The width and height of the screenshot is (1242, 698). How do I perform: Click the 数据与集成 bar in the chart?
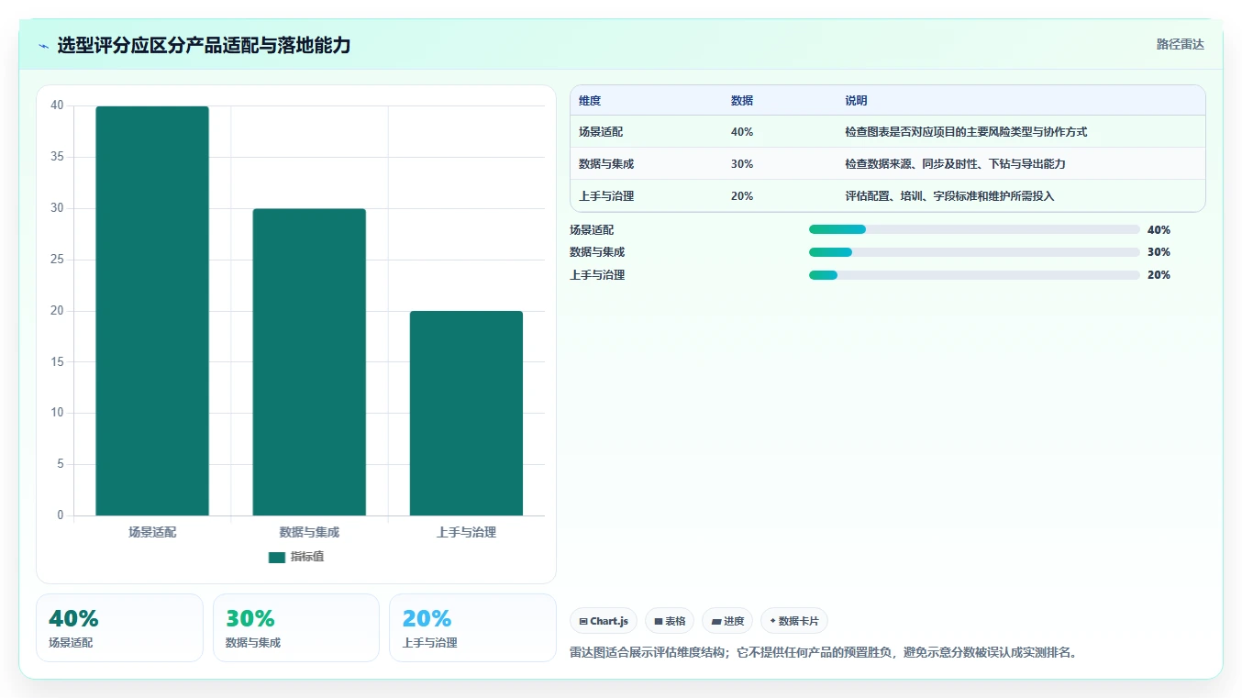(309, 362)
